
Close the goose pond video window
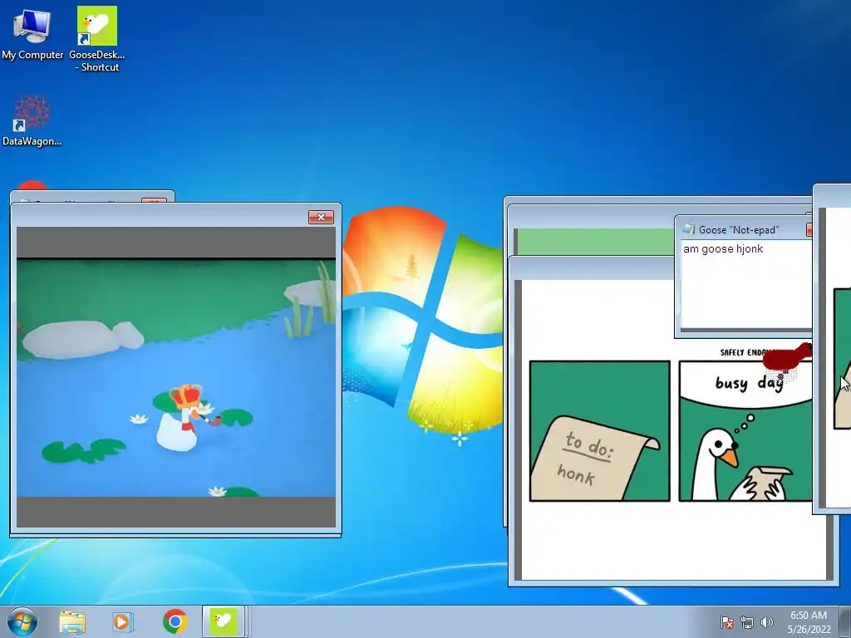click(321, 217)
